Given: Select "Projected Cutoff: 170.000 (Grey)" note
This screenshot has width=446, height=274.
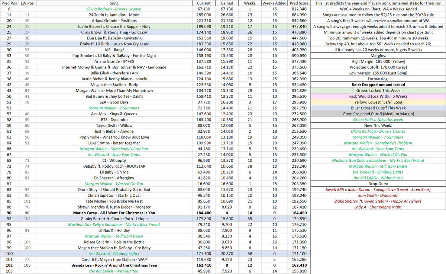Looking at the screenshot, I should click(x=378, y=67).
